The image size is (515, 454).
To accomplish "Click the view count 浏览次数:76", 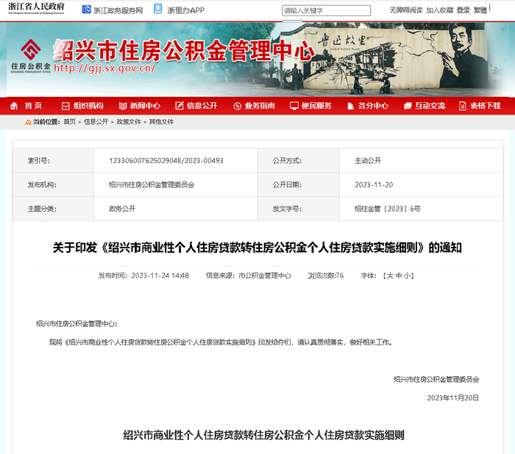I will point(326,275).
